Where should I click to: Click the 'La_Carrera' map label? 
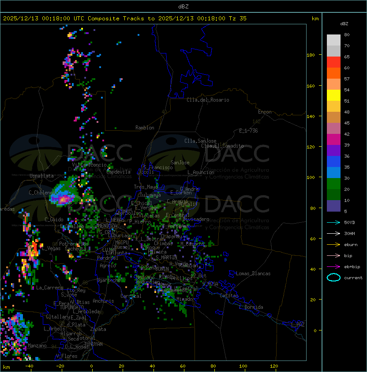tap(49, 288)
